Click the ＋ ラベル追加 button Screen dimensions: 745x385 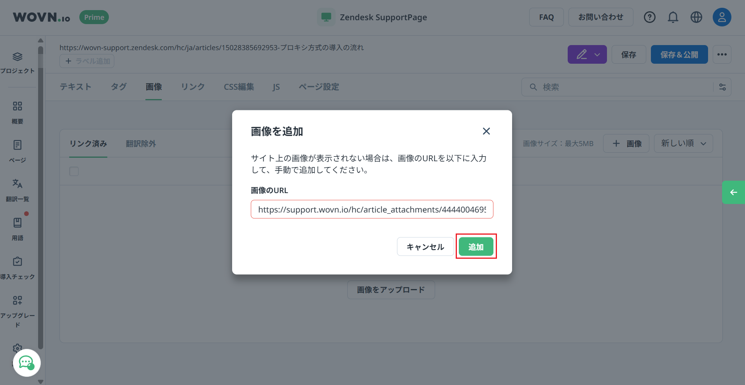tap(87, 61)
